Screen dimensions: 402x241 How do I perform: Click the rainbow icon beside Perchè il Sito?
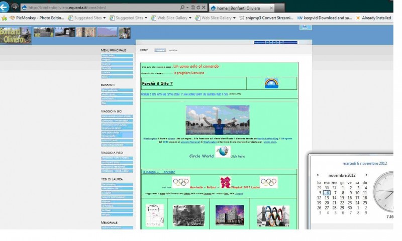271,83
